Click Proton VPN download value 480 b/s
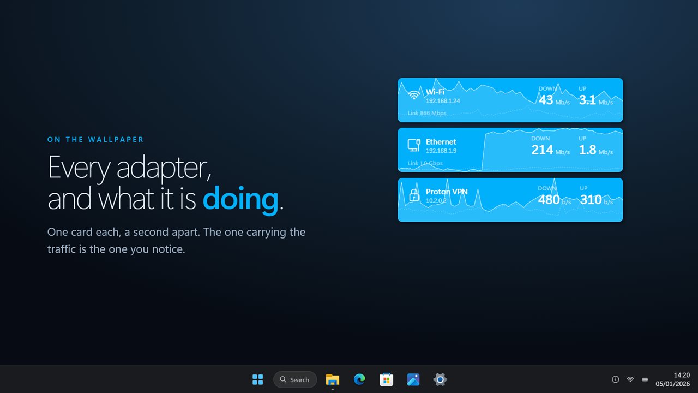 pyautogui.click(x=555, y=200)
